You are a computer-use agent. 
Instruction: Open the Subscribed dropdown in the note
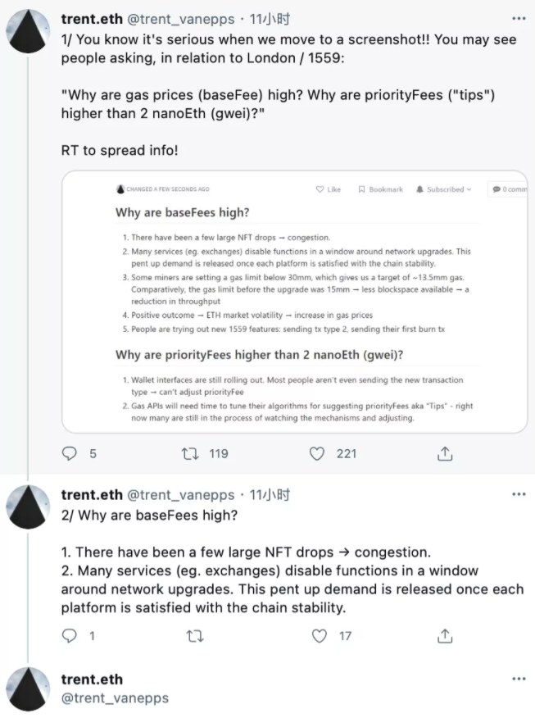pos(444,189)
